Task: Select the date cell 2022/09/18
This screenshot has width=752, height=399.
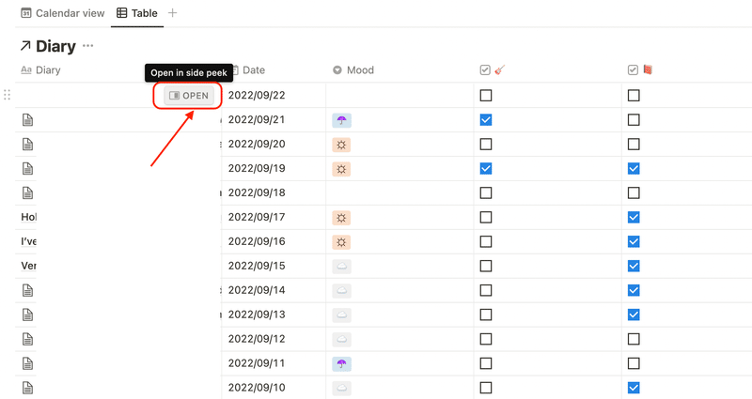Action: (274, 193)
